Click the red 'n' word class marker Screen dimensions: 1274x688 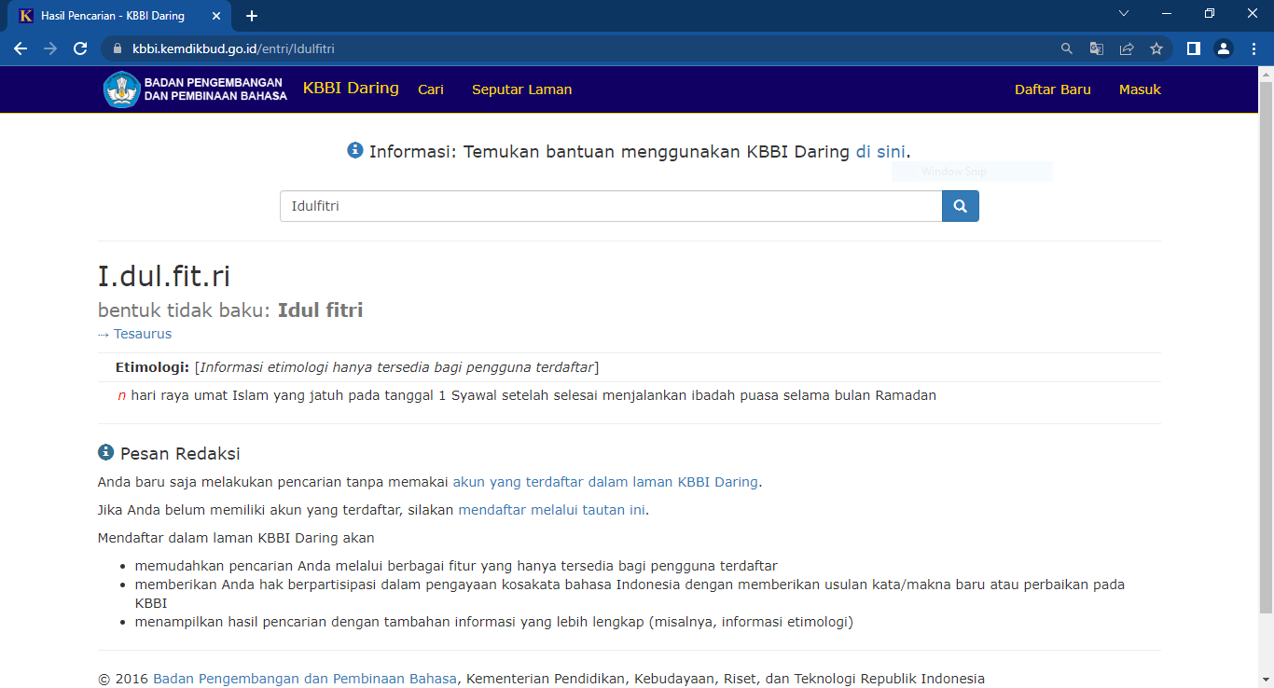121,395
